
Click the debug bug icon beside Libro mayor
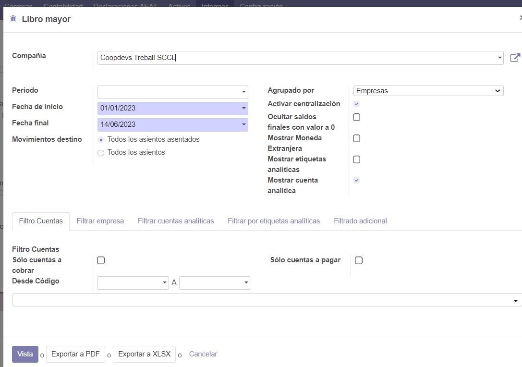tap(13, 19)
